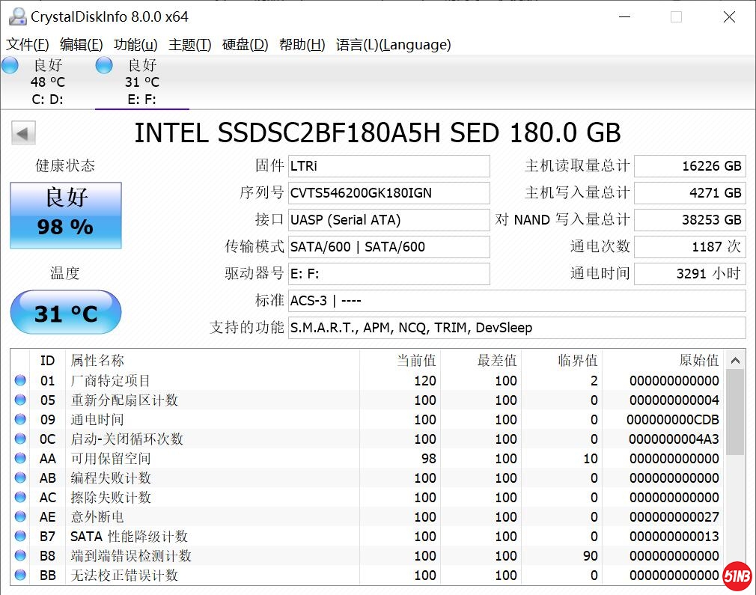Click the serial number field
Screen dimensions: 756x595
pos(388,193)
